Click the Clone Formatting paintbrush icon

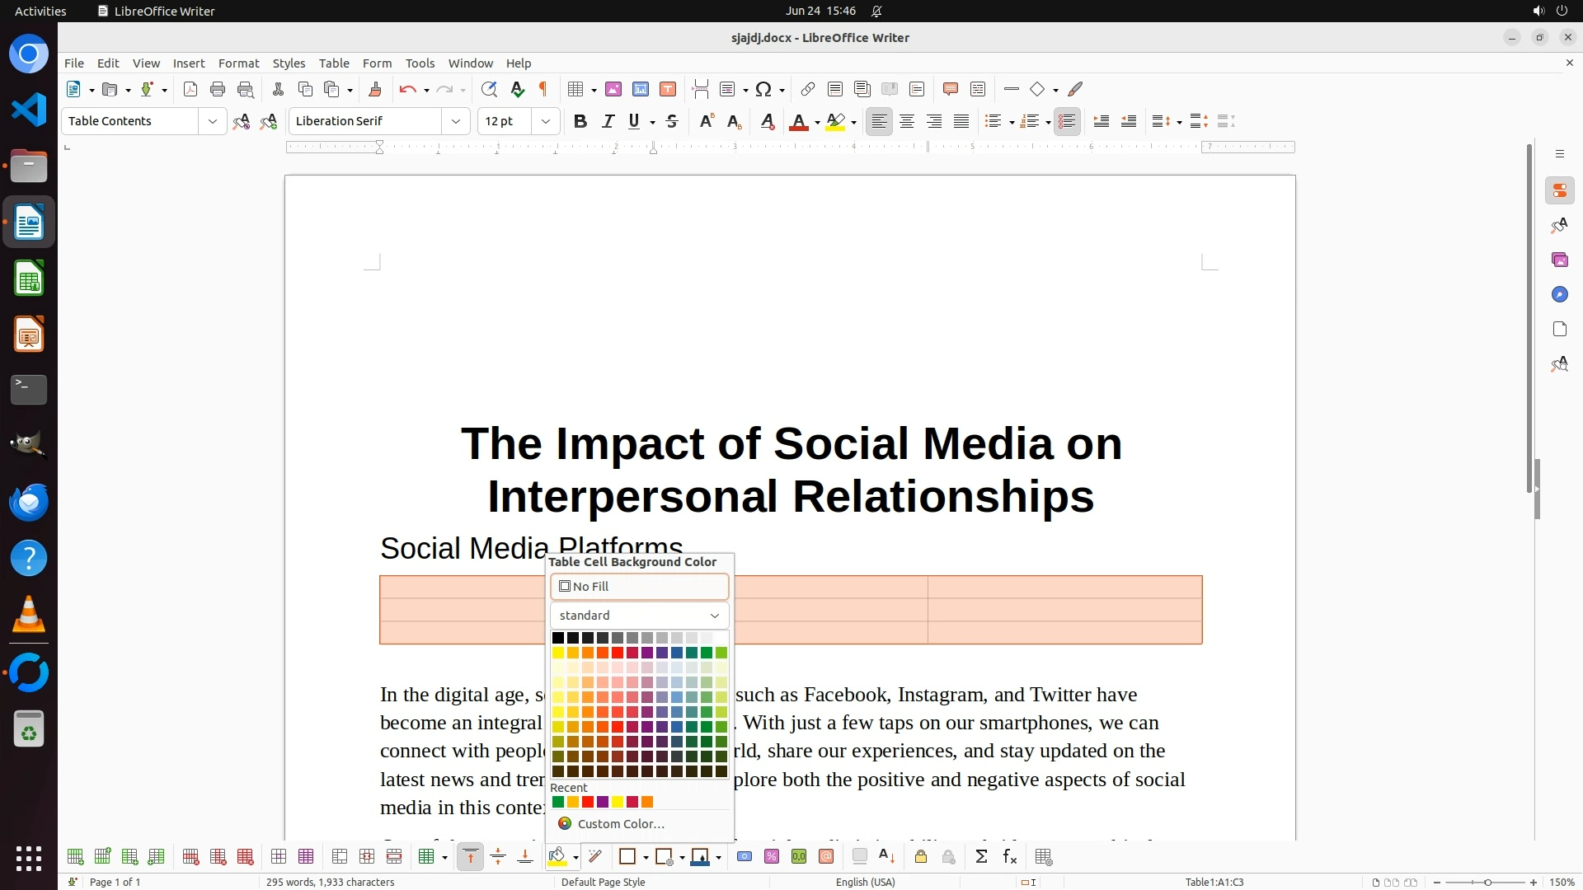pyautogui.click(x=375, y=89)
